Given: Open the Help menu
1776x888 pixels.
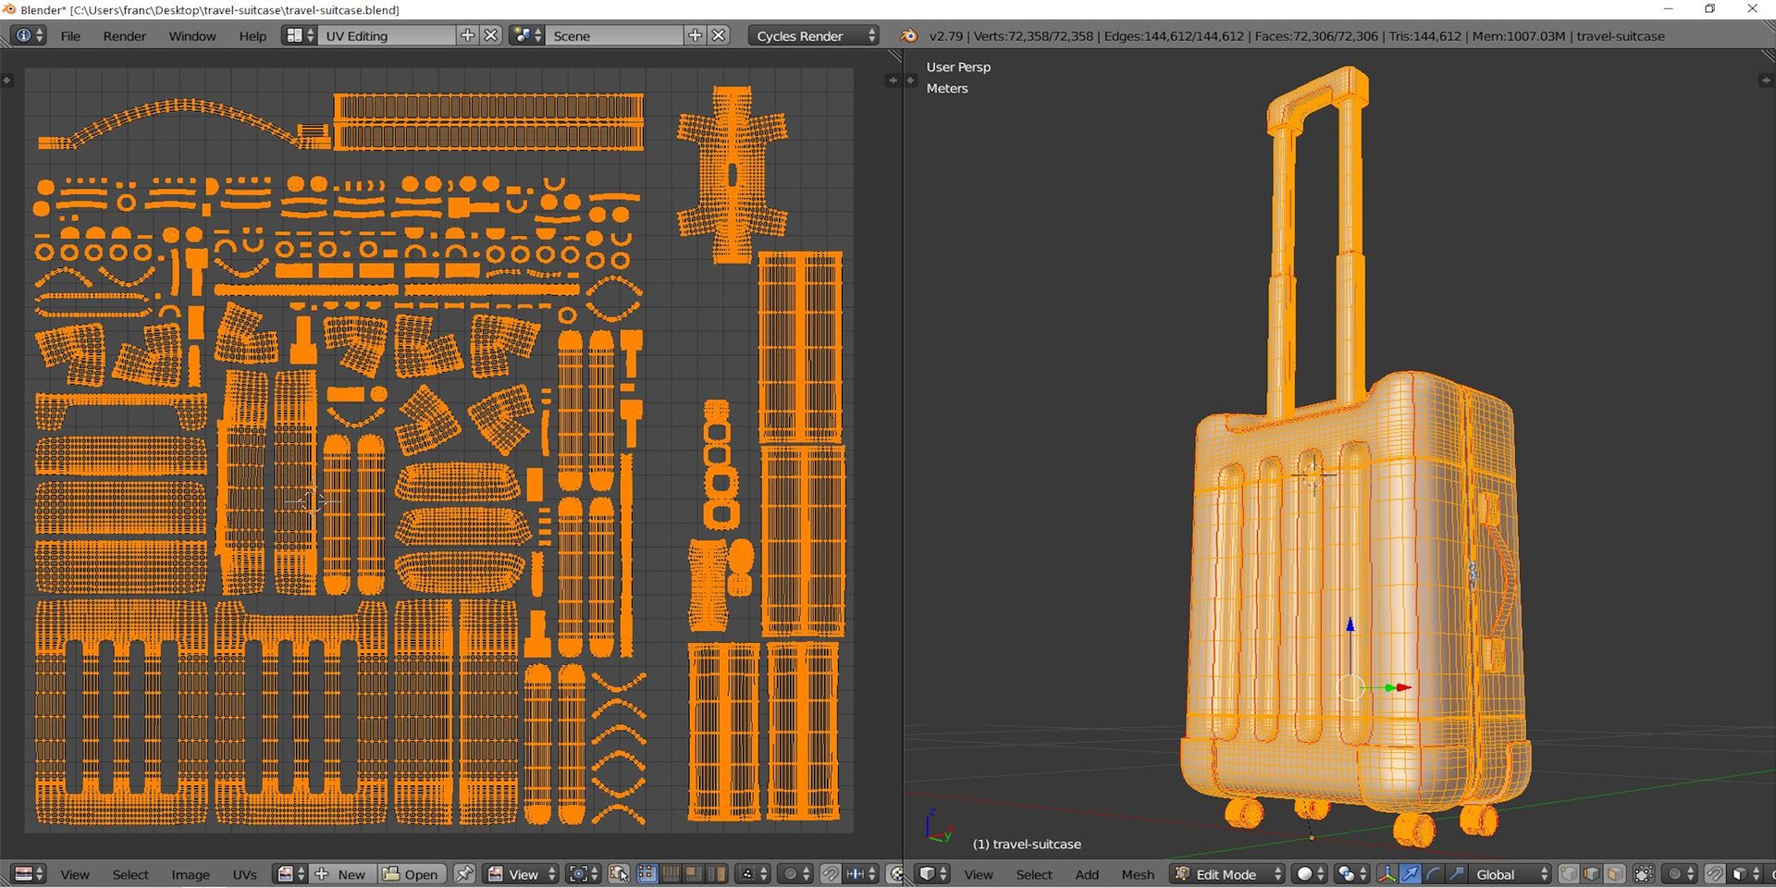Looking at the screenshot, I should (x=253, y=36).
